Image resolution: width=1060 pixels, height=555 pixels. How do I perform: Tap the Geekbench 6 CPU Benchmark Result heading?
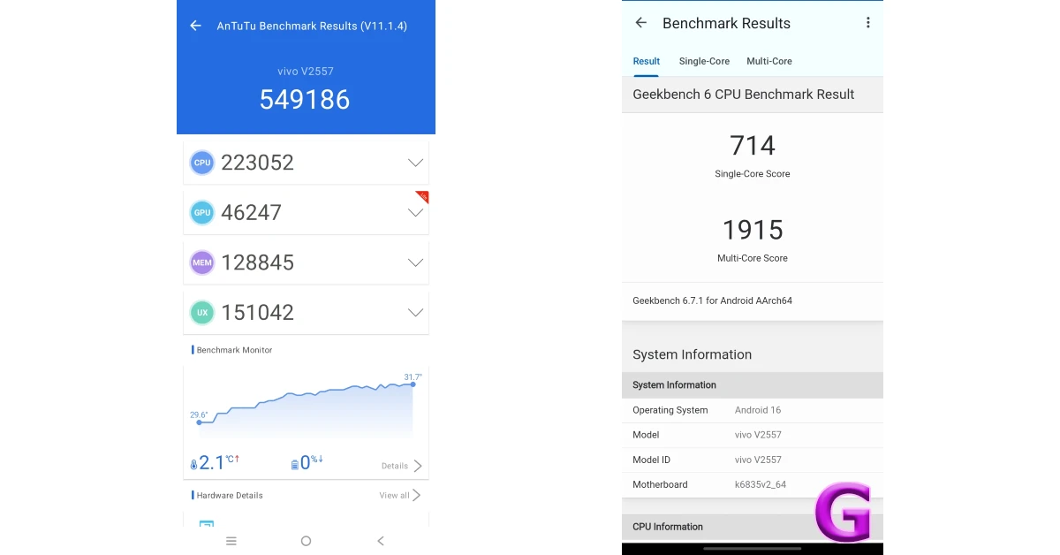point(743,95)
